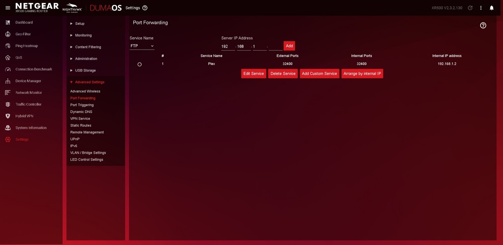Image resolution: width=503 pixels, height=245 pixels.
Task: Open System Information from the sidebar
Action: [x=31, y=128]
